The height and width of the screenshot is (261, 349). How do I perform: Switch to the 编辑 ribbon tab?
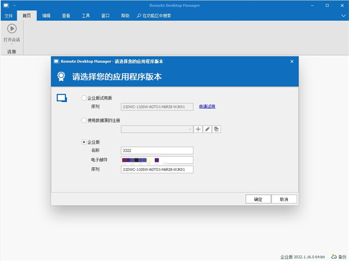coord(47,16)
